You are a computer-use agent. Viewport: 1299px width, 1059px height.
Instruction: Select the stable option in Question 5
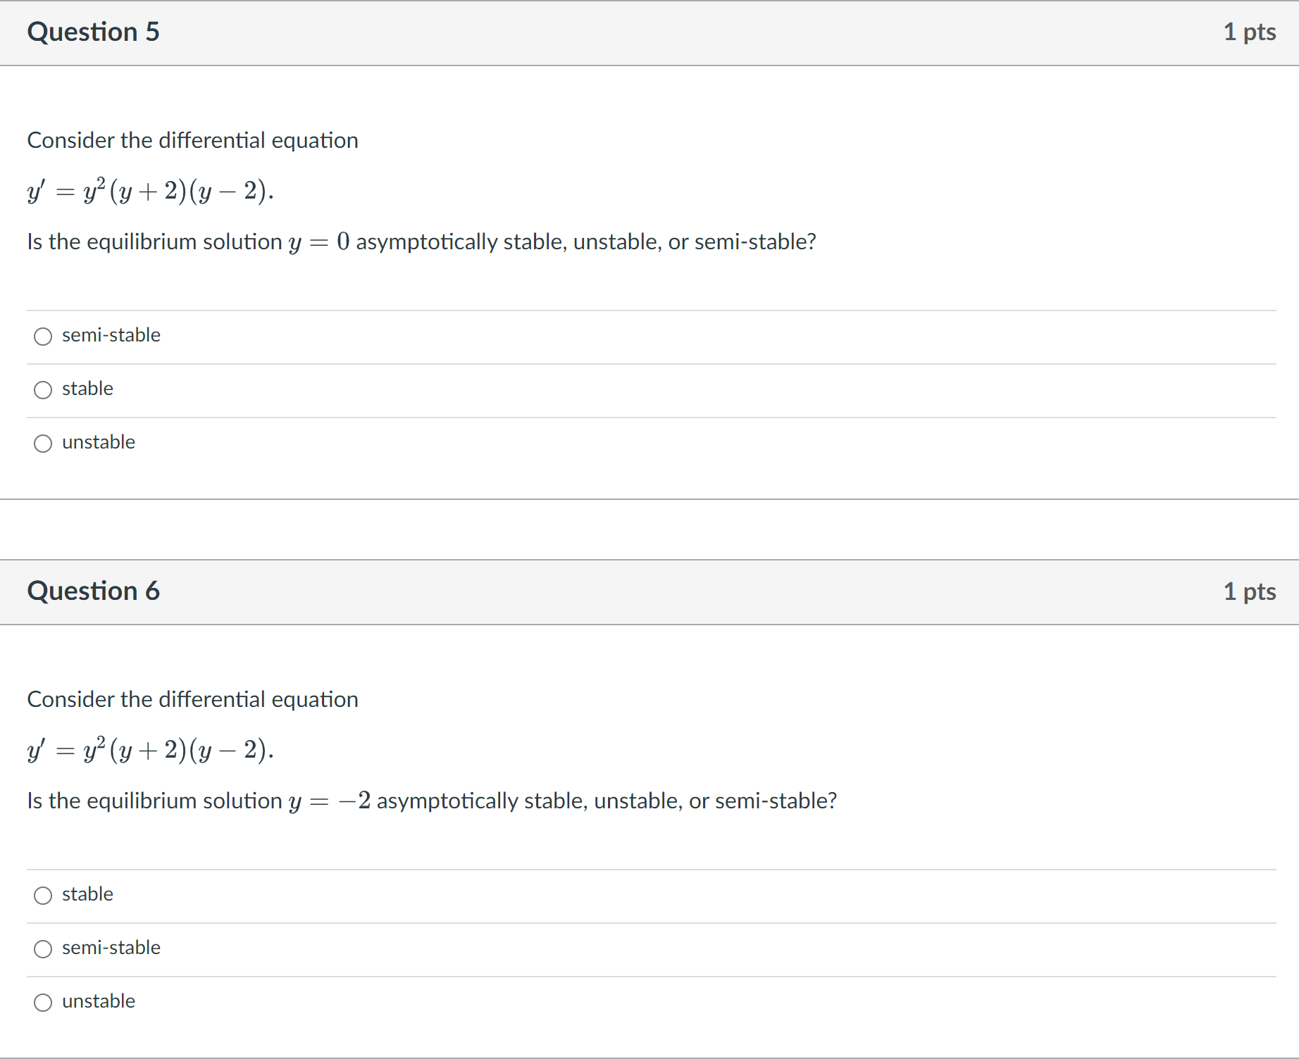(43, 390)
